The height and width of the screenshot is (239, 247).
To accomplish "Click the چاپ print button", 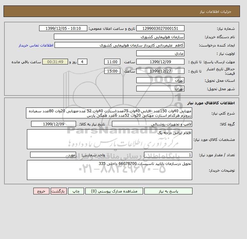I will [x=76, y=191].
